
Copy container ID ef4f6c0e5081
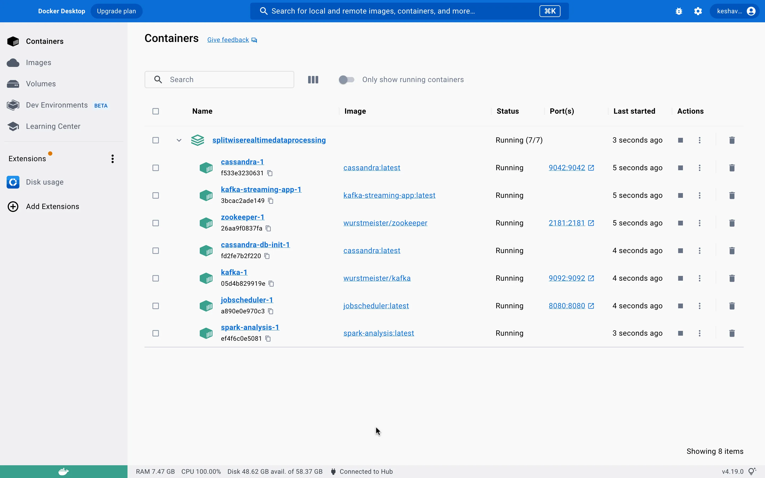pyautogui.click(x=268, y=339)
